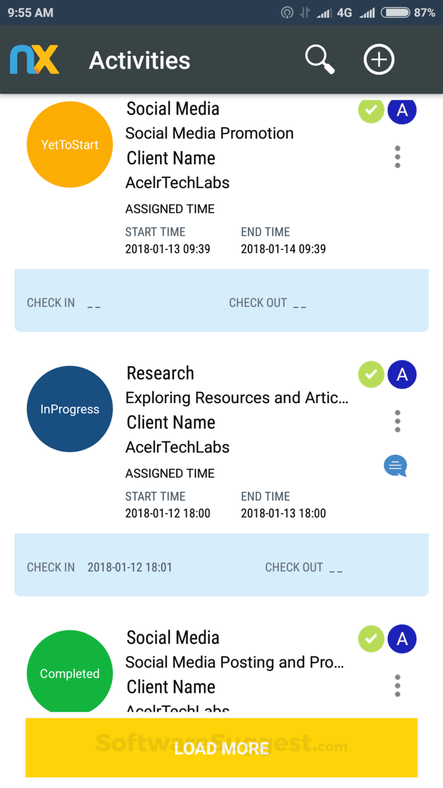Tap the Activities header title
The width and height of the screenshot is (443, 788).
[x=139, y=60]
